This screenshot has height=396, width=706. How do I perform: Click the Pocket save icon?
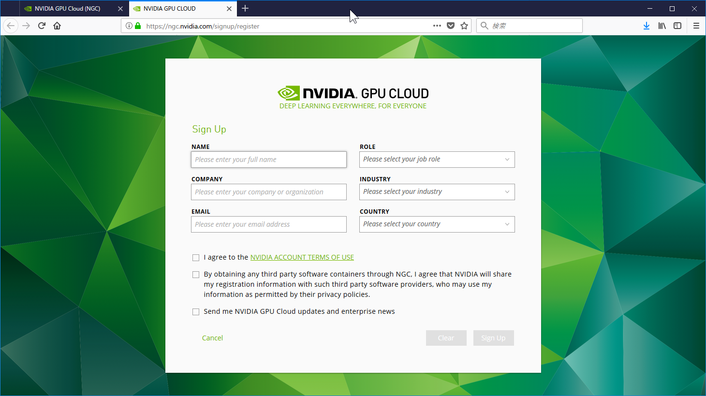(451, 26)
